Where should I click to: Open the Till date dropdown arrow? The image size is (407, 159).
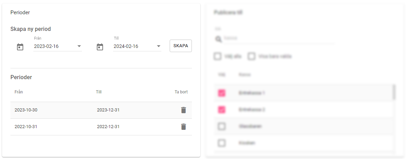[159, 46]
